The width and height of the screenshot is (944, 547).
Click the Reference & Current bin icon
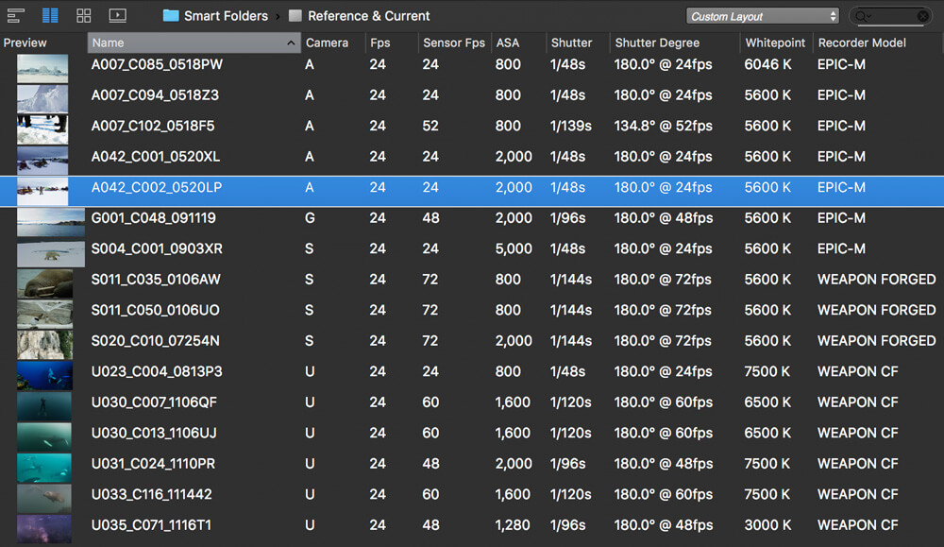click(295, 16)
